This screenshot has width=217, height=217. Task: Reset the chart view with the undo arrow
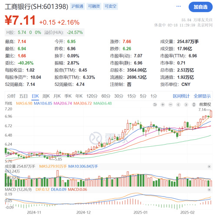click(155, 105)
